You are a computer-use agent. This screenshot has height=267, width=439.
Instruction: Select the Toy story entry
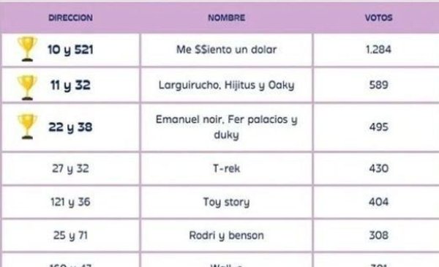click(227, 202)
